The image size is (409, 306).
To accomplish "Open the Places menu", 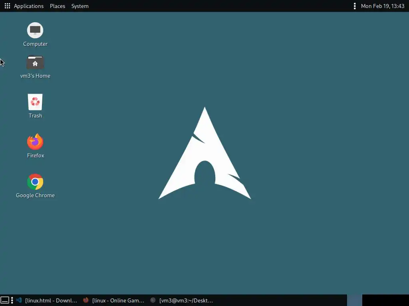I will click(58, 6).
